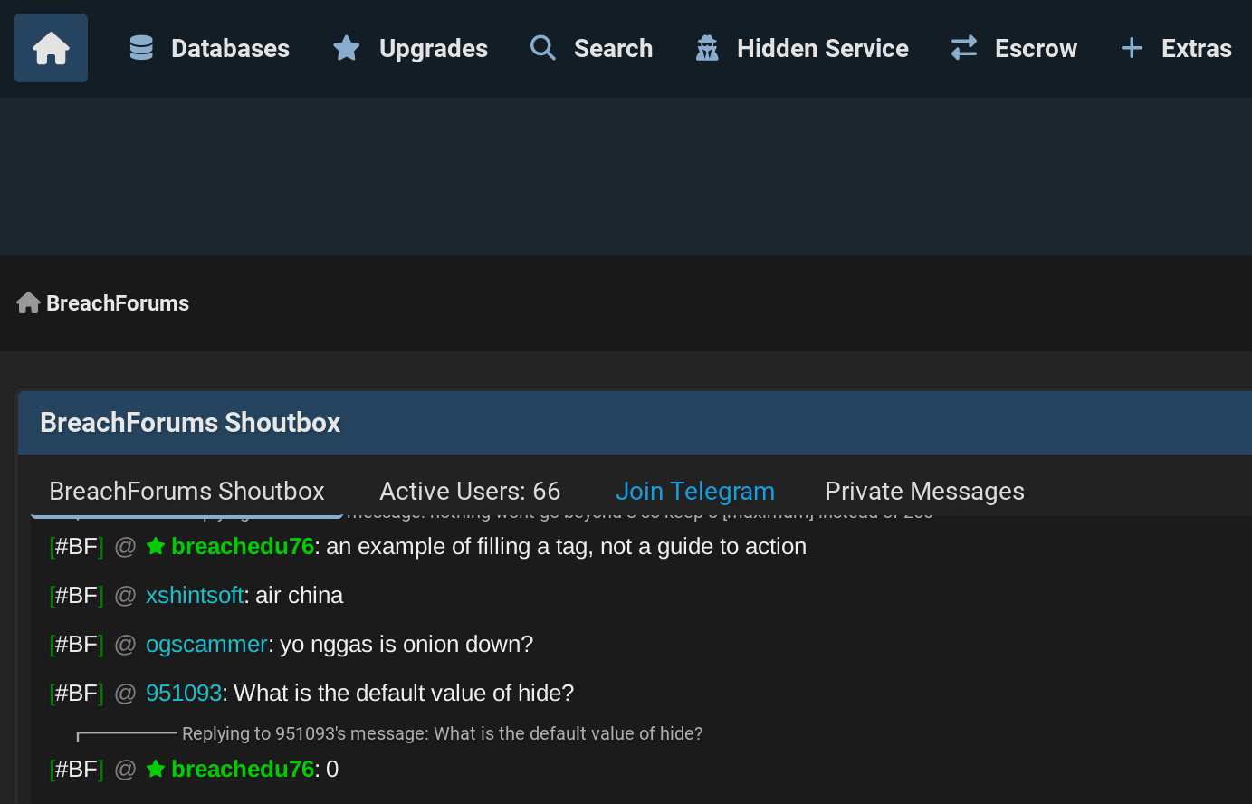1252x804 pixels.
Task: Open the Databases menu label
Action: click(x=230, y=48)
